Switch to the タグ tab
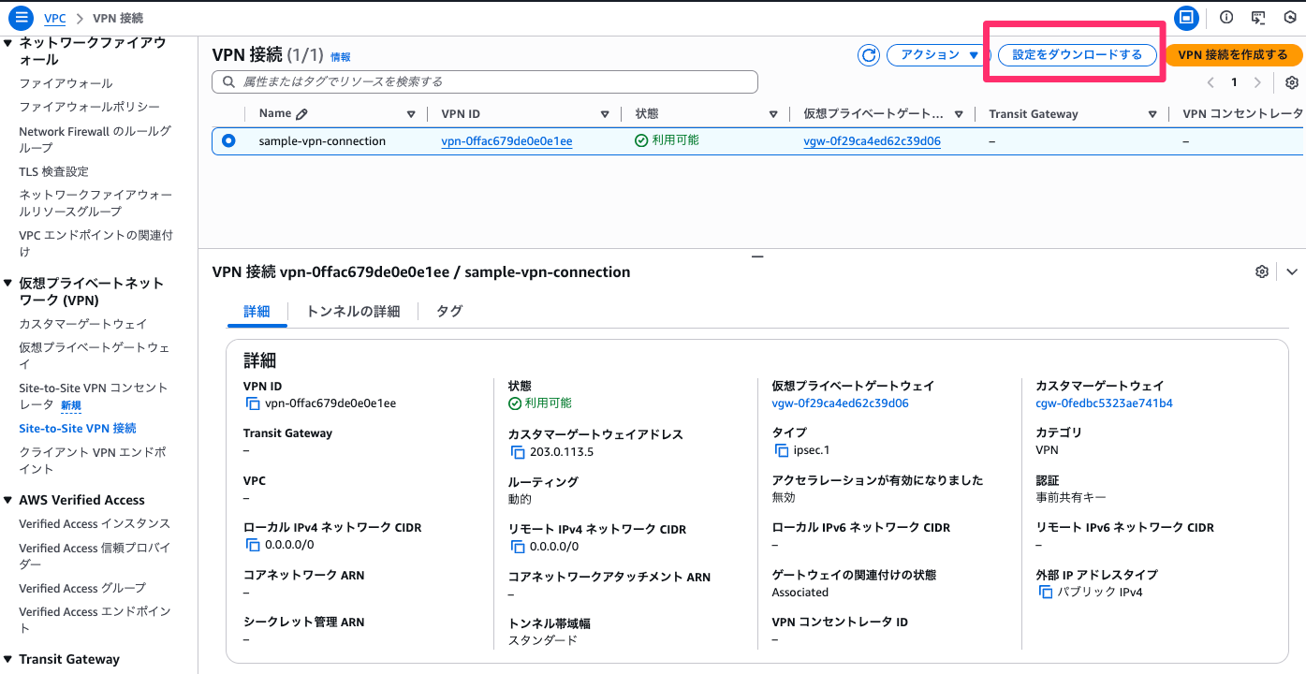Image resolution: width=1306 pixels, height=674 pixels. (x=448, y=311)
